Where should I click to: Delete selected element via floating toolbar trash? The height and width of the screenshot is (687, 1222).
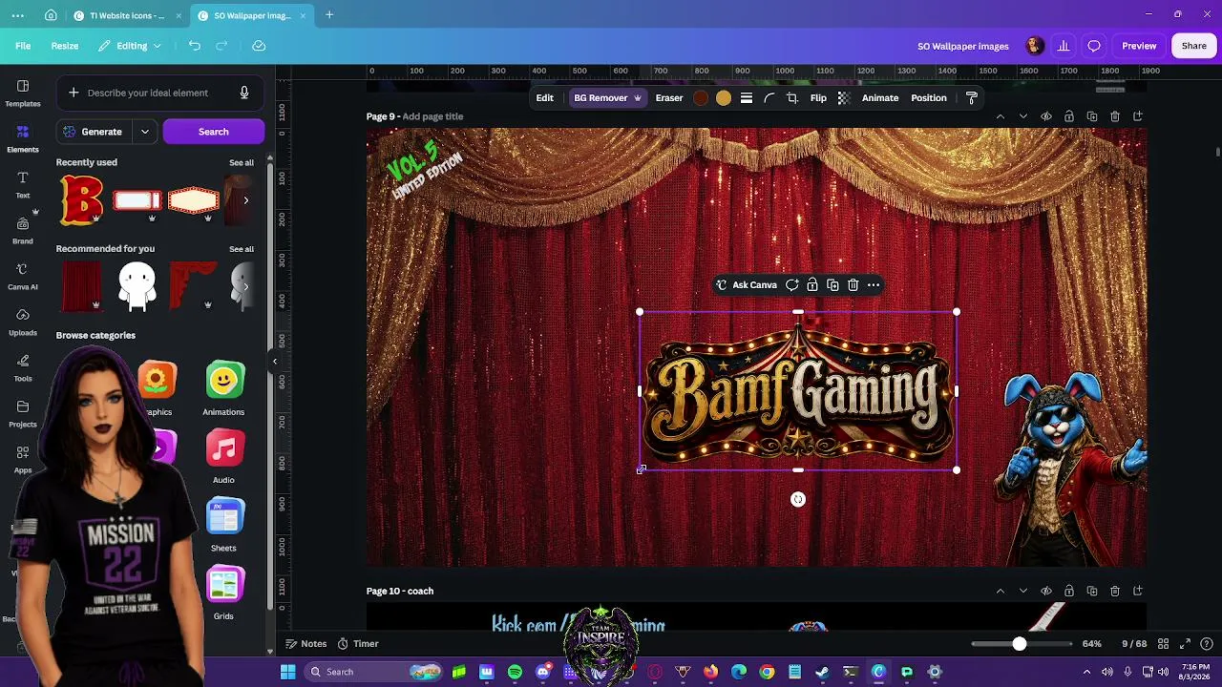tap(853, 285)
